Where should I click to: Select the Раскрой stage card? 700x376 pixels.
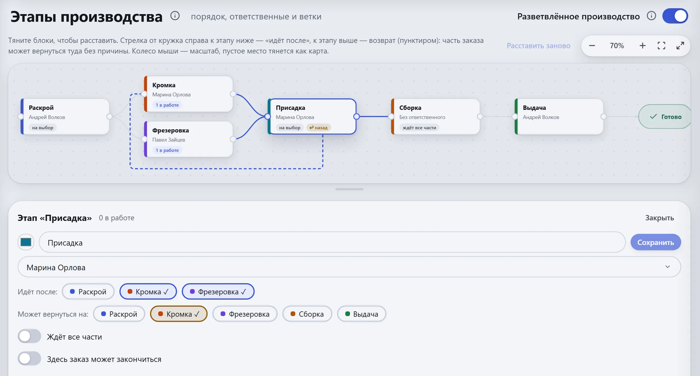[65, 117]
